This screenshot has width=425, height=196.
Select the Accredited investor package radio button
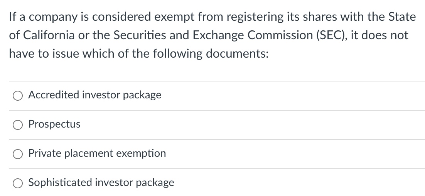pyautogui.click(x=18, y=95)
